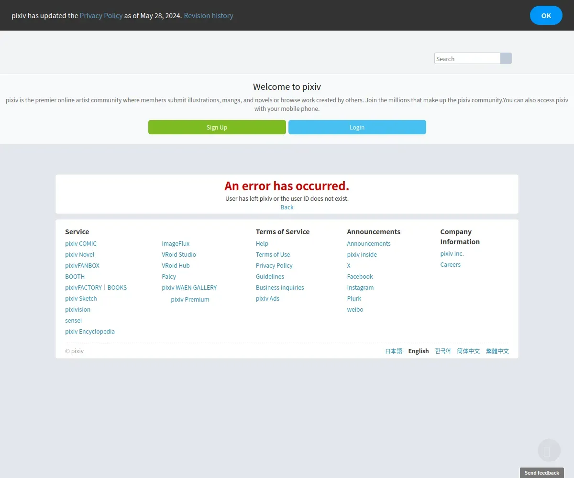The width and height of the screenshot is (574, 478).
Task: Visit pixivision link
Action: click(x=78, y=309)
